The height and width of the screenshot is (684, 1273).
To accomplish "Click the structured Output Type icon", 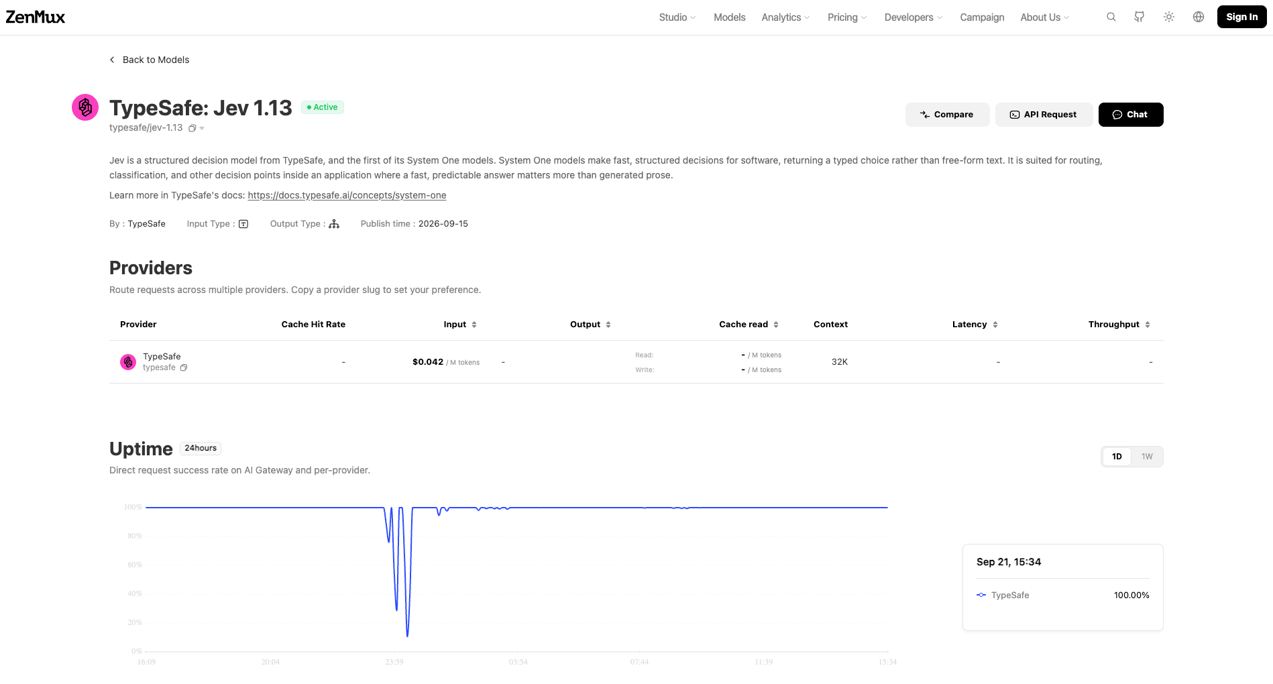I will 334,224.
